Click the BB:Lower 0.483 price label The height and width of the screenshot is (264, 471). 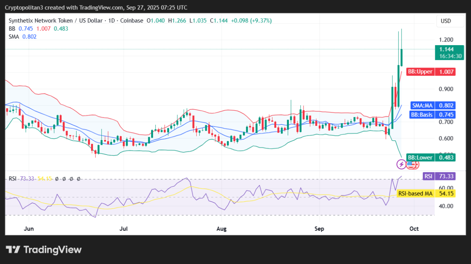coord(430,157)
